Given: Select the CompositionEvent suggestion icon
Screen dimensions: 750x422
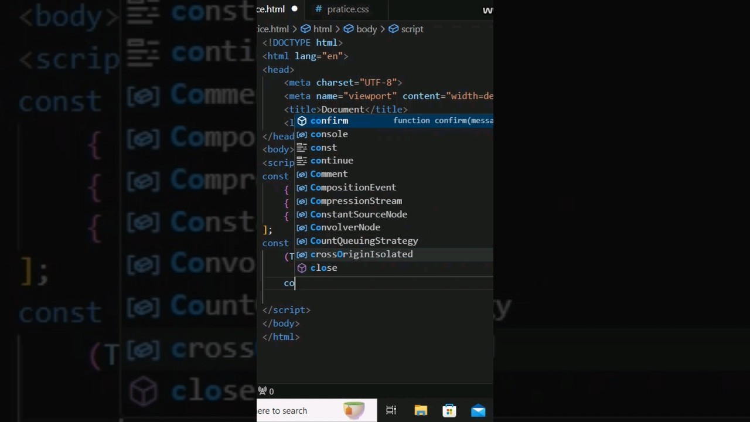Looking at the screenshot, I should point(302,188).
